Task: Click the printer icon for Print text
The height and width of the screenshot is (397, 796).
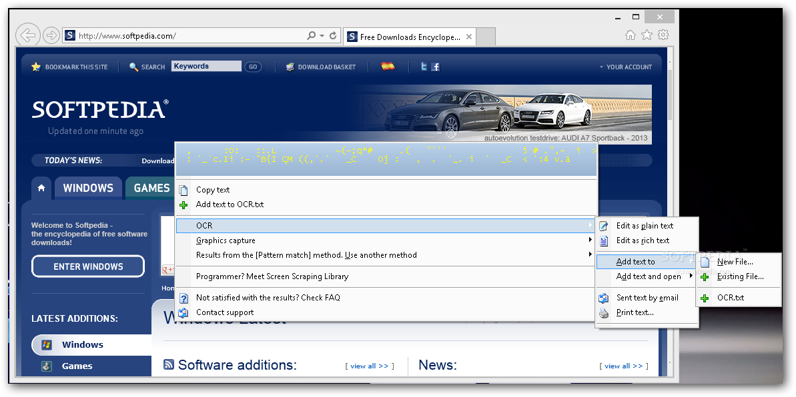Action: click(x=604, y=313)
